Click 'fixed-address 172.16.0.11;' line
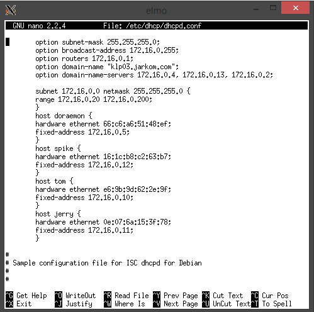 click(x=84, y=230)
